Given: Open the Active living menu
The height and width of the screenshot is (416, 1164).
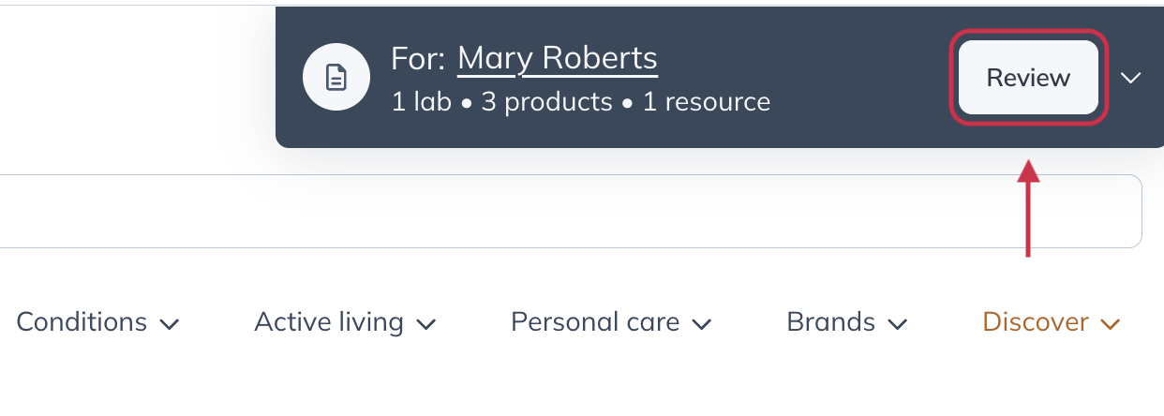Looking at the screenshot, I should point(329,322).
